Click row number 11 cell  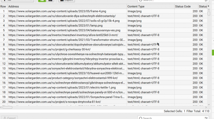point(4,59)
